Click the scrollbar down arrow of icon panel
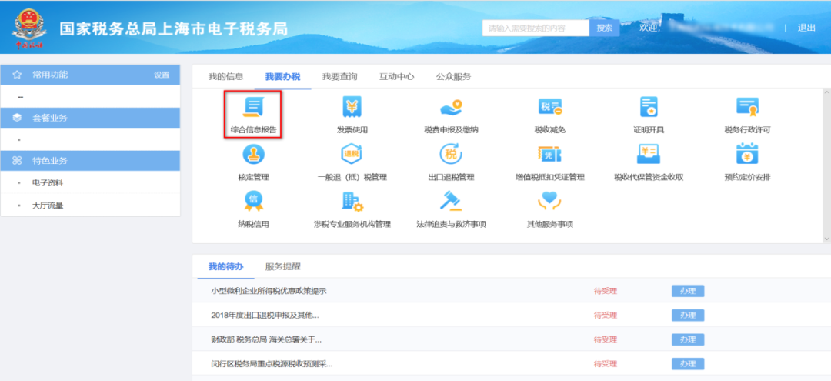831x381 pixels. pyautogui.click(x=826, y=239)
